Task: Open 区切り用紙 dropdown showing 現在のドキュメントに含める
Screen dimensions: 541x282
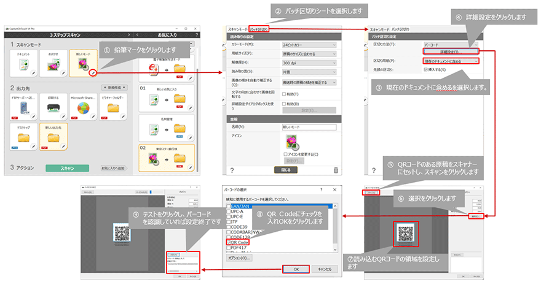Action: [452, 61]
